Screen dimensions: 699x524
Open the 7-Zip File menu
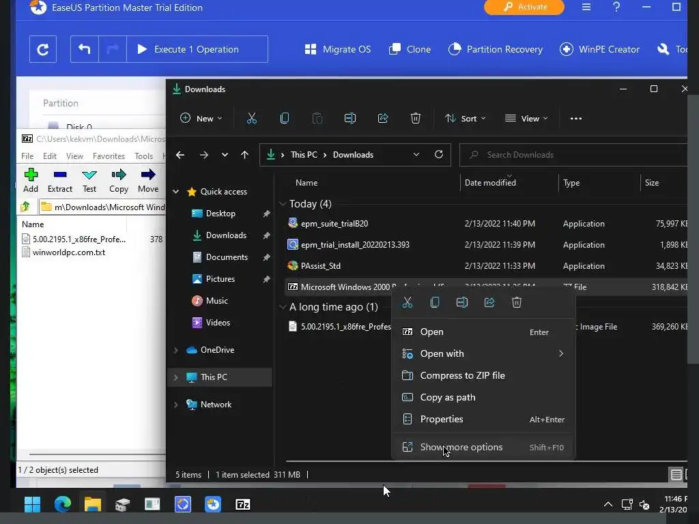coord(27,156)
